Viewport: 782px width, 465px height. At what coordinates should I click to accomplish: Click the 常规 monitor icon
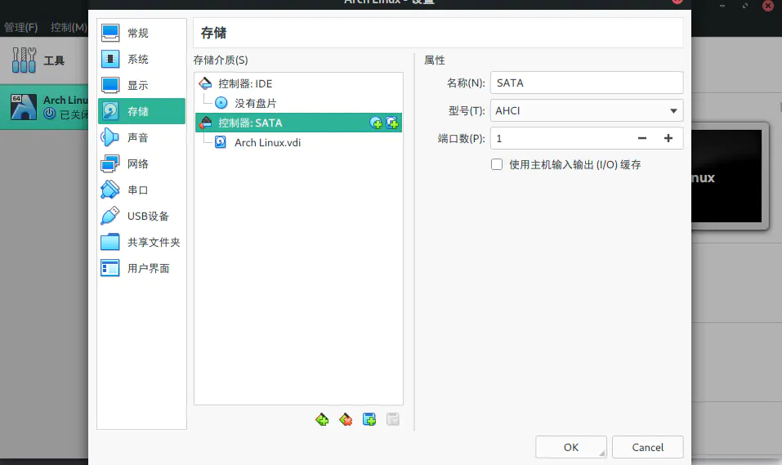(109, 33)
